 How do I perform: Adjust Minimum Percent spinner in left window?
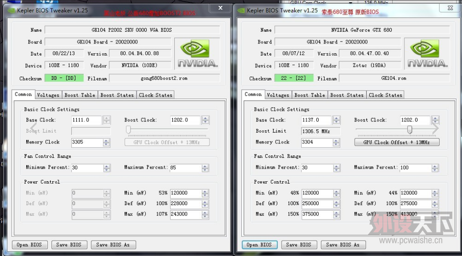point(107,168)
